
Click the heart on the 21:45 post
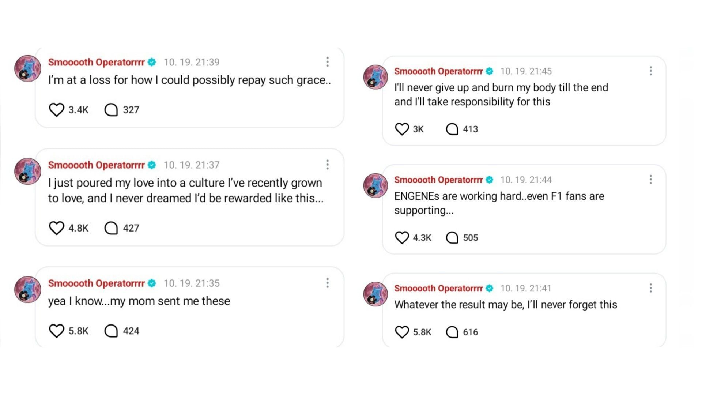click(x=402, y=129)
